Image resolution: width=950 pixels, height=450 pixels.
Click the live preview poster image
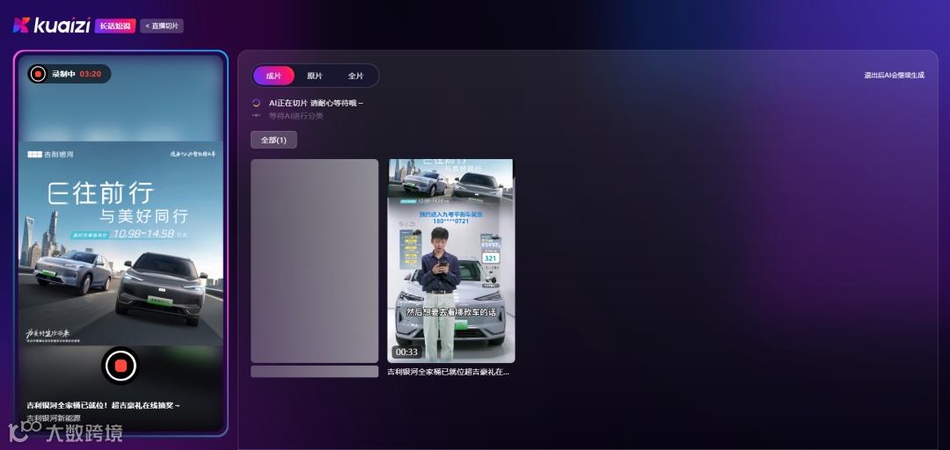point(121,243)
